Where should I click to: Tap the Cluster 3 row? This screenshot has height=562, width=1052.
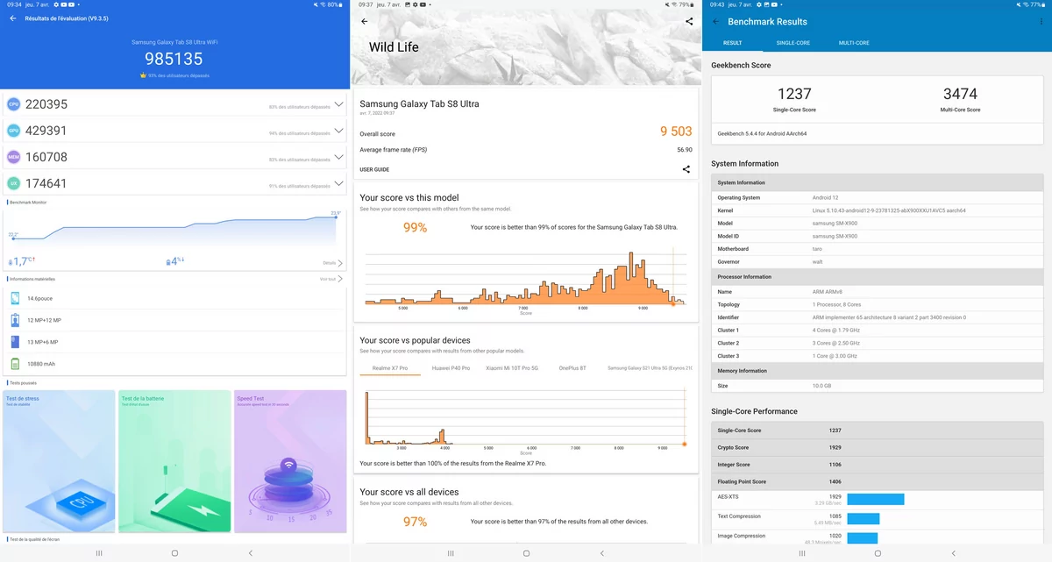click(x=878, y=355)
